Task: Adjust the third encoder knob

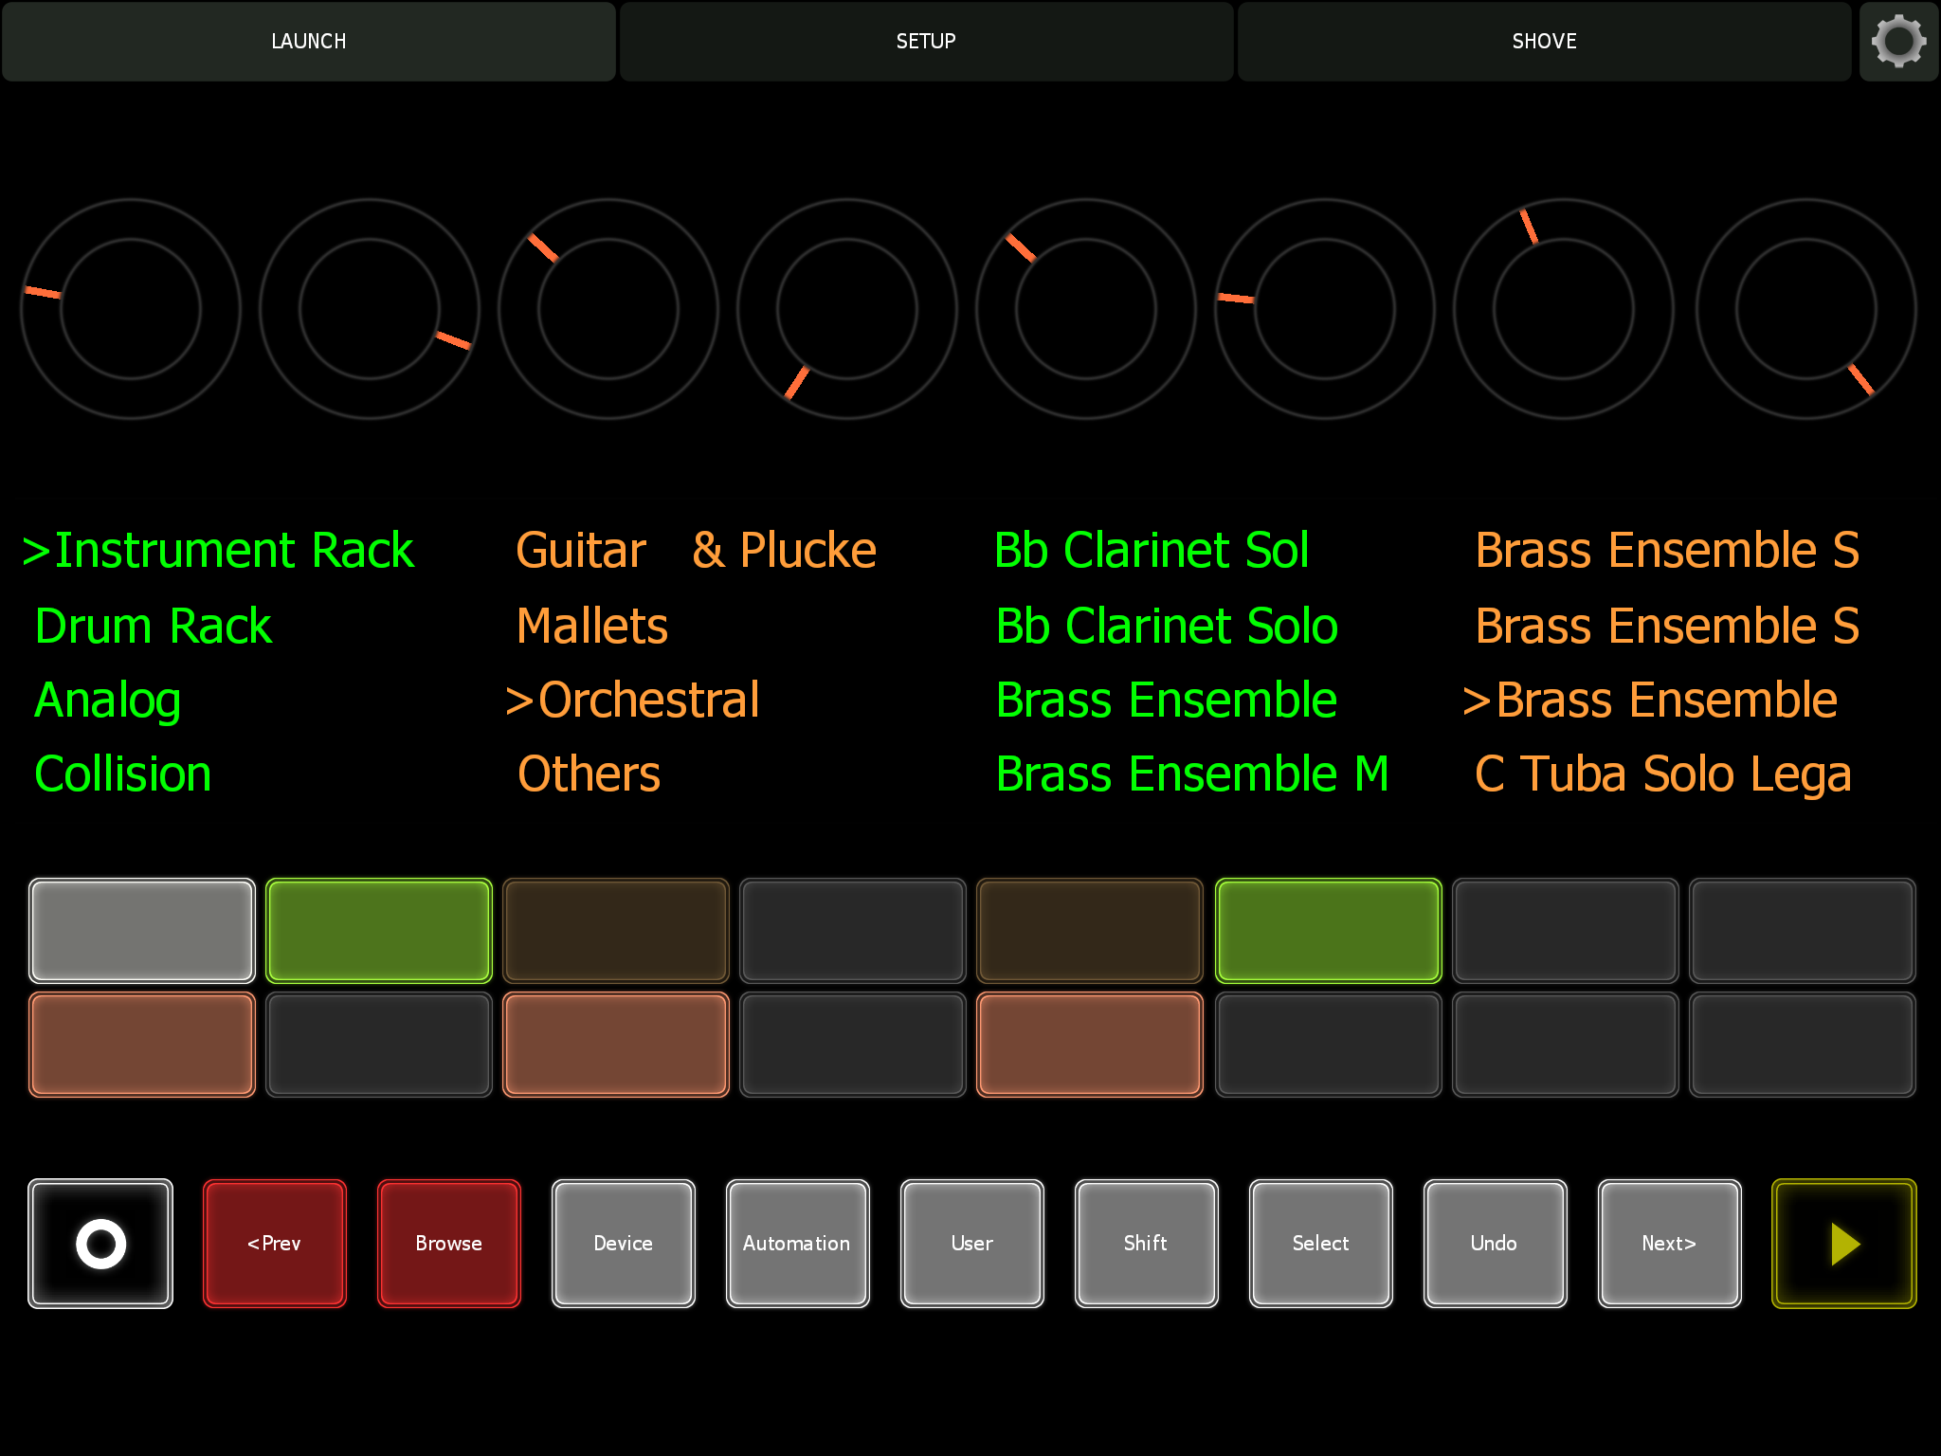Action: tap(608, 309)
